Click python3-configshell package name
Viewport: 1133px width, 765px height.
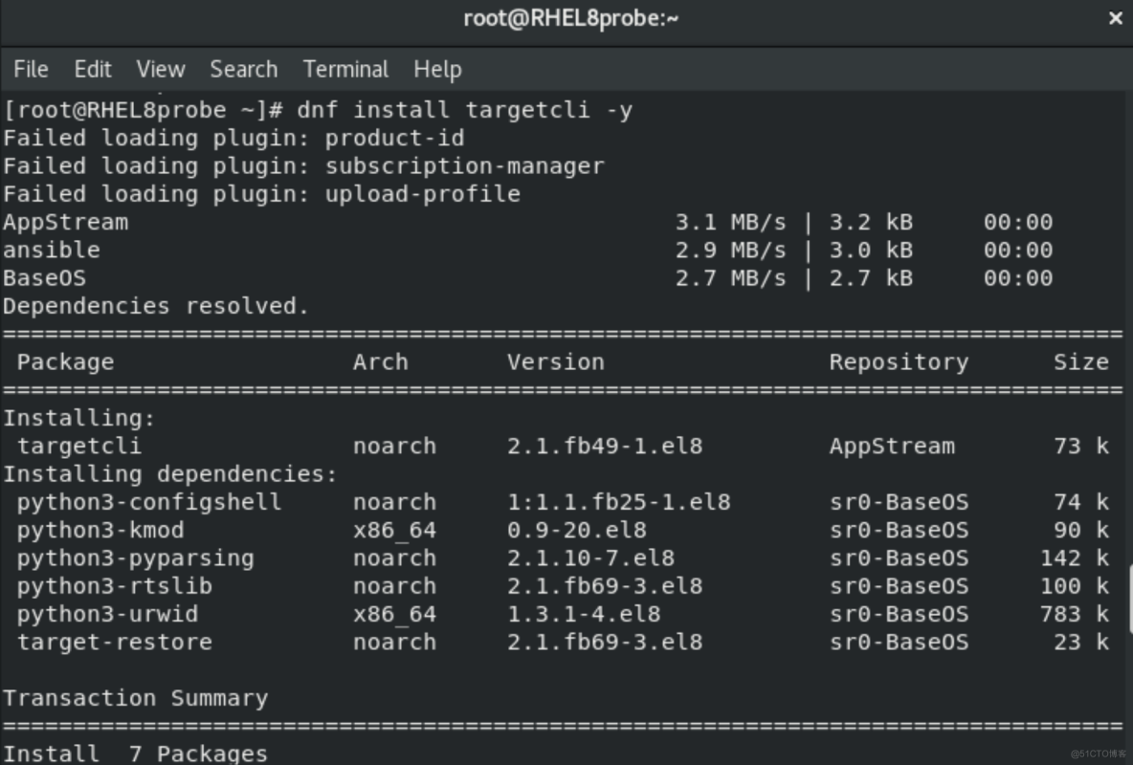(x=149, y=502)
